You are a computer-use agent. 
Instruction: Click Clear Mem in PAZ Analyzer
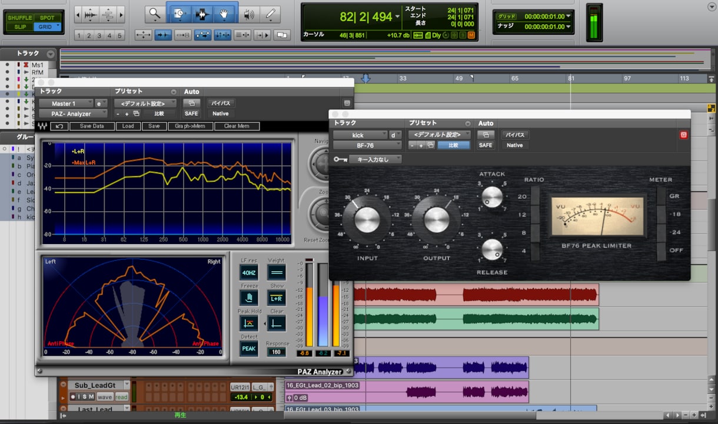click(x=237, y=126)
